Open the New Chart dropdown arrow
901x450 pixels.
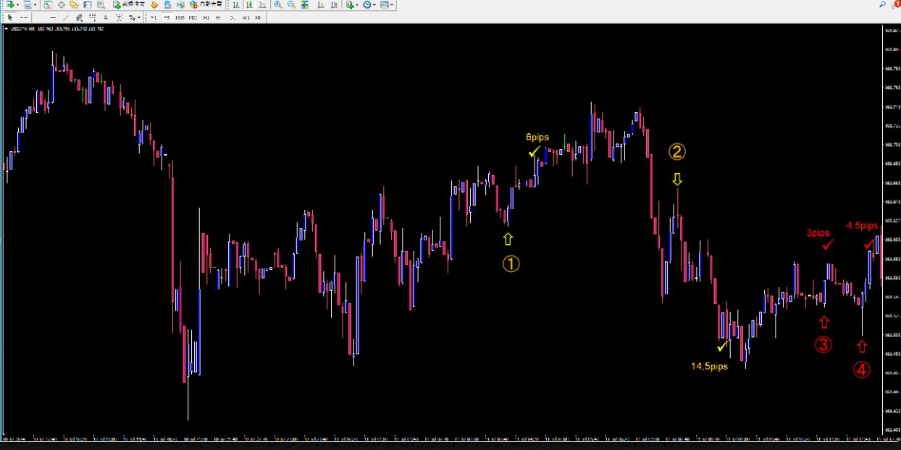tap(17, 4)
